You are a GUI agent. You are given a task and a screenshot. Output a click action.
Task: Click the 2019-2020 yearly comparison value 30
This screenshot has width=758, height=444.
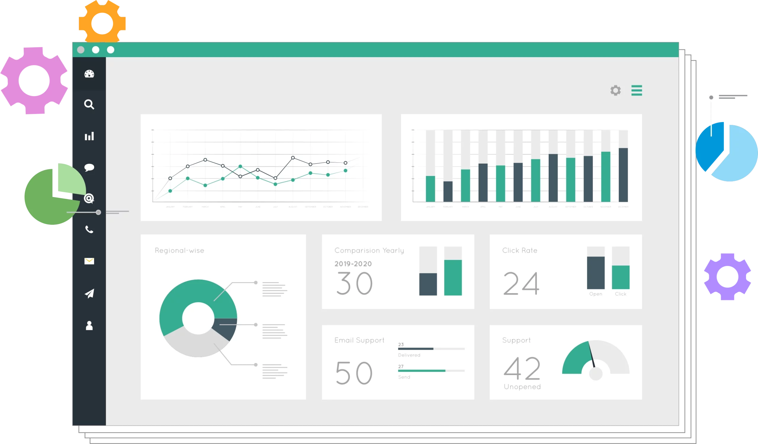pyautogui.click(x=354, y=283)
